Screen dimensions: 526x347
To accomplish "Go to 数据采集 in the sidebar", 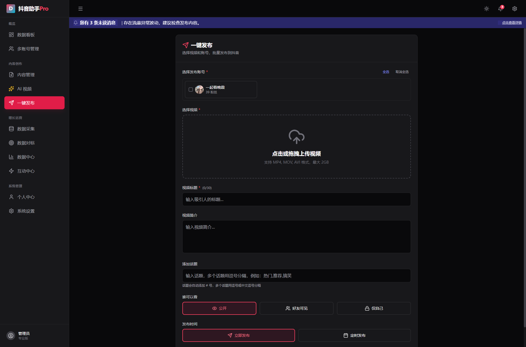I will coord(26,129).
